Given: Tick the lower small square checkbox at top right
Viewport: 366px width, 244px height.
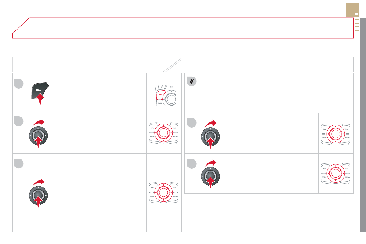Looking at the screenshot, I should [x=357, y=28].
